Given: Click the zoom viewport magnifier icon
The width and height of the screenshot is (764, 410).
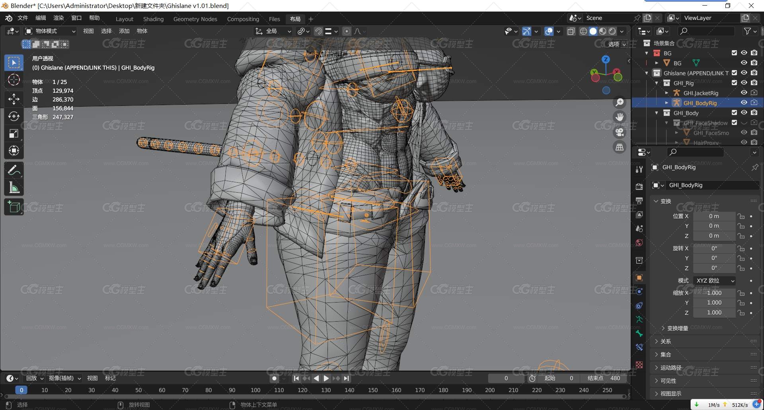Looking at the screenshot, I should point(620,103).
